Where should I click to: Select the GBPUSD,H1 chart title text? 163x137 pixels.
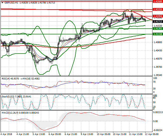coord(11,3)
